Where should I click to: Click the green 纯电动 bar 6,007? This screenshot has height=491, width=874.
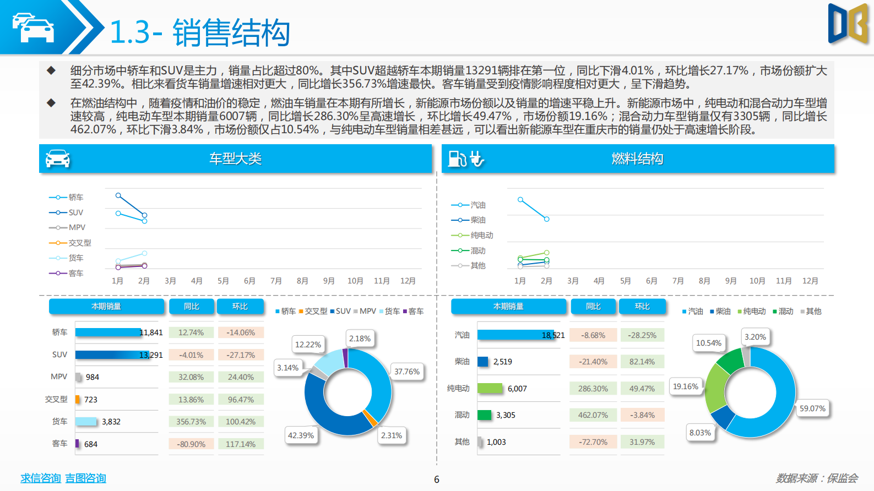490,389
